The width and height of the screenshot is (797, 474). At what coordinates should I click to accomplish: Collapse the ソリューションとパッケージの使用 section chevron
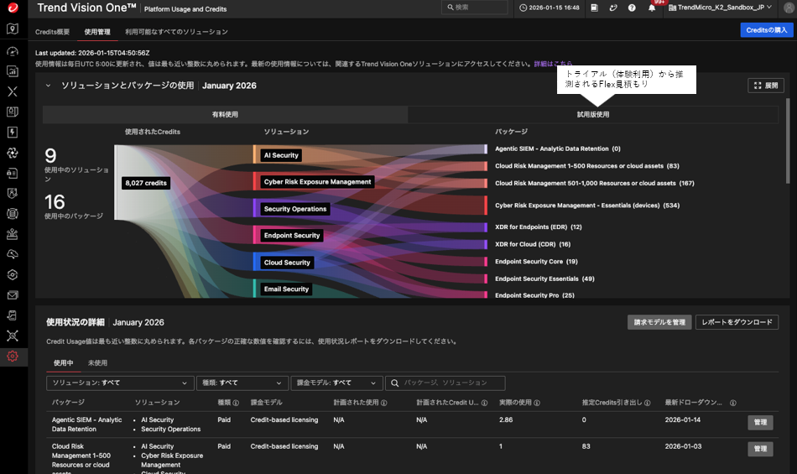[49, 86]
